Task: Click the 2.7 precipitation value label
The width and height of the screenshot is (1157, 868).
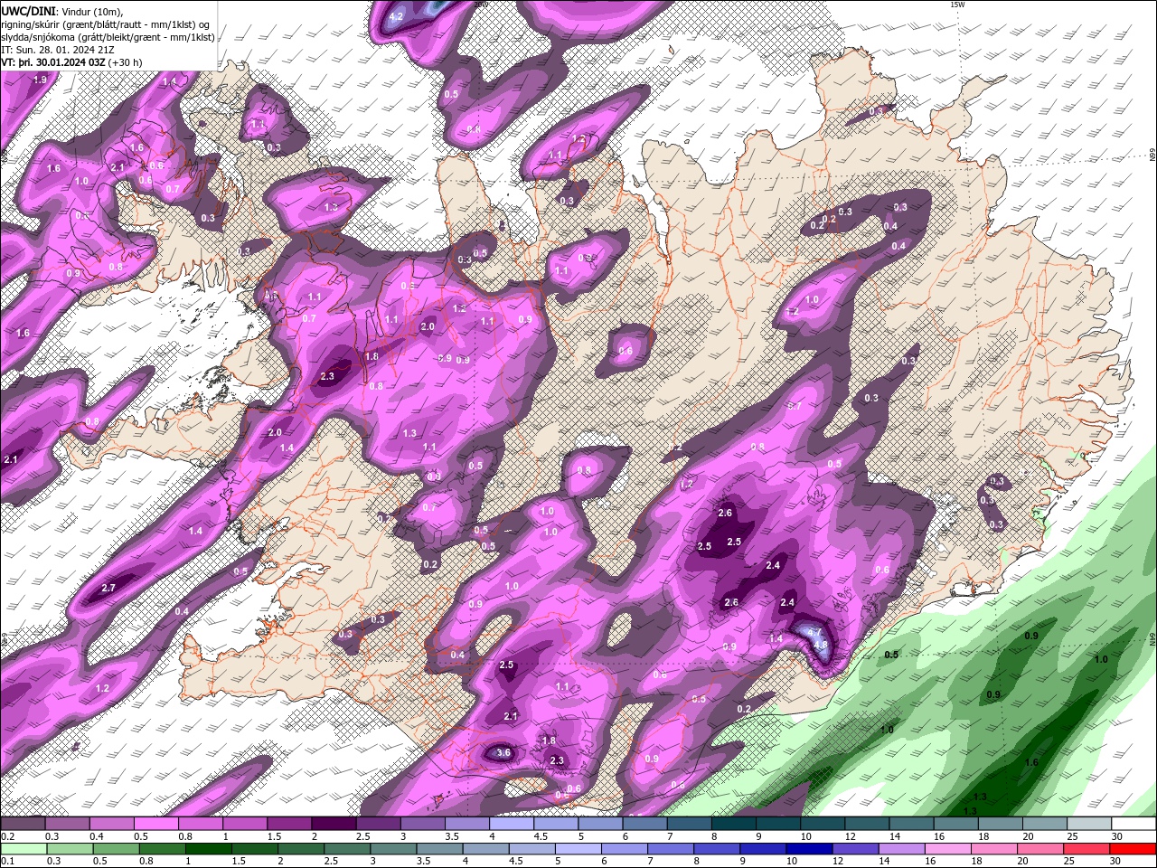Action: point(108,588)
